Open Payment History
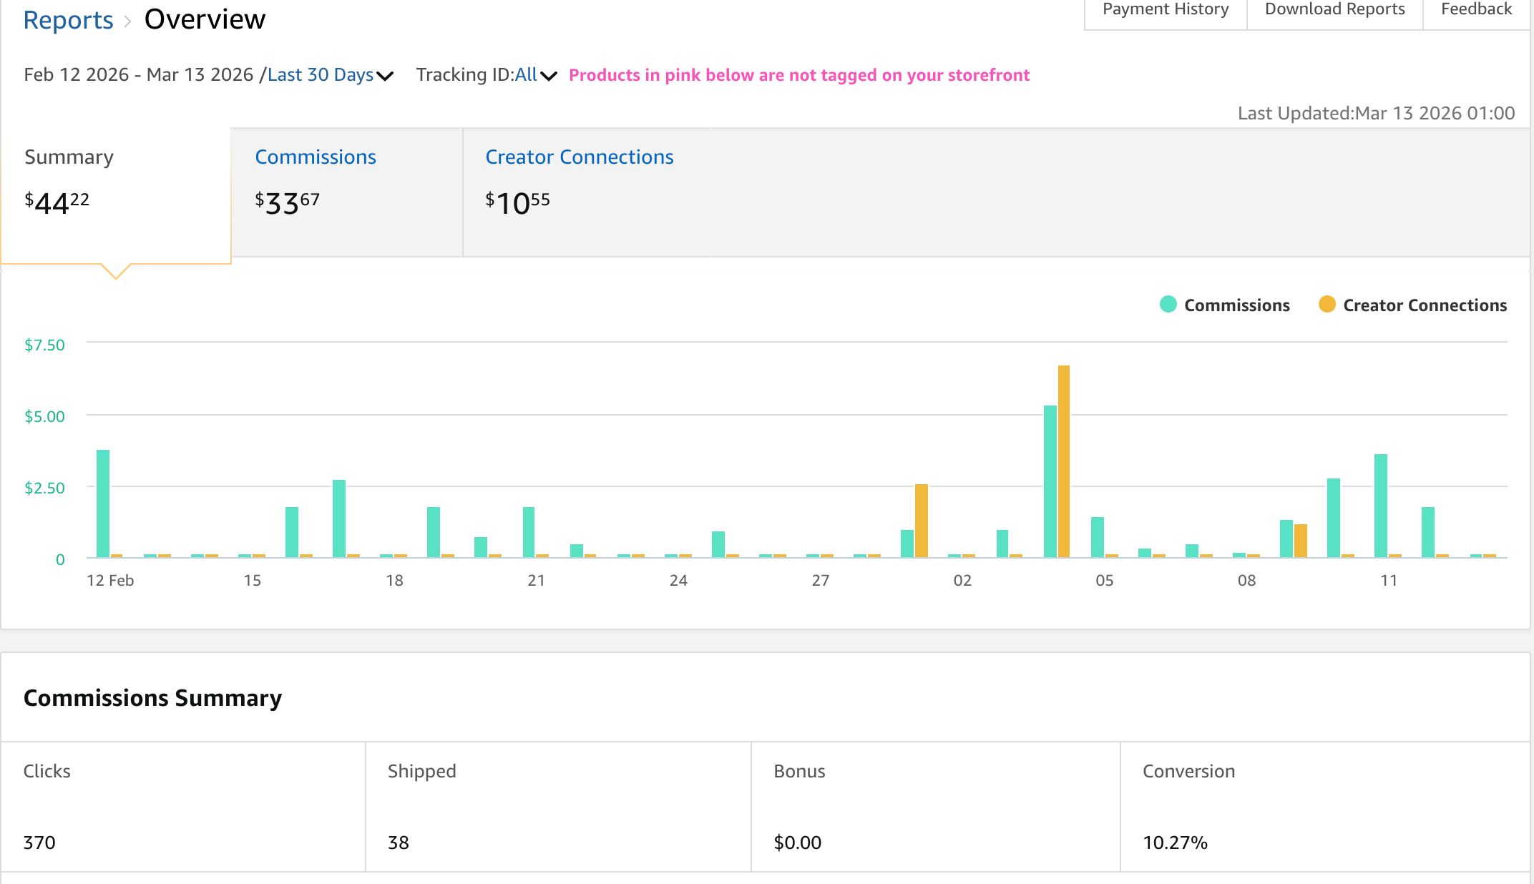Image resolution: width=1534 pixels, height=884 pixels. point(1166,10)
